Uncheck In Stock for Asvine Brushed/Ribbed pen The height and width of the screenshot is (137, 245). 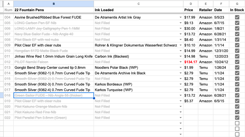(x=237, y=17)
